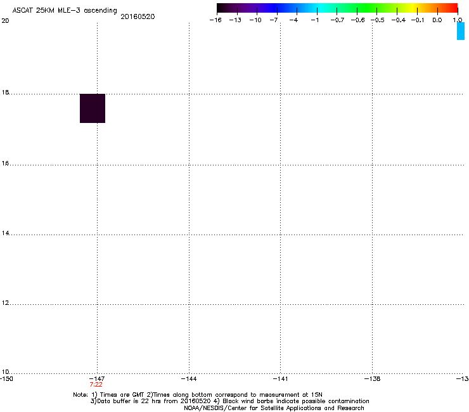Click the latitude 20 axis label
The width and height of the screenshot is (469, 412).
(5, 21)
